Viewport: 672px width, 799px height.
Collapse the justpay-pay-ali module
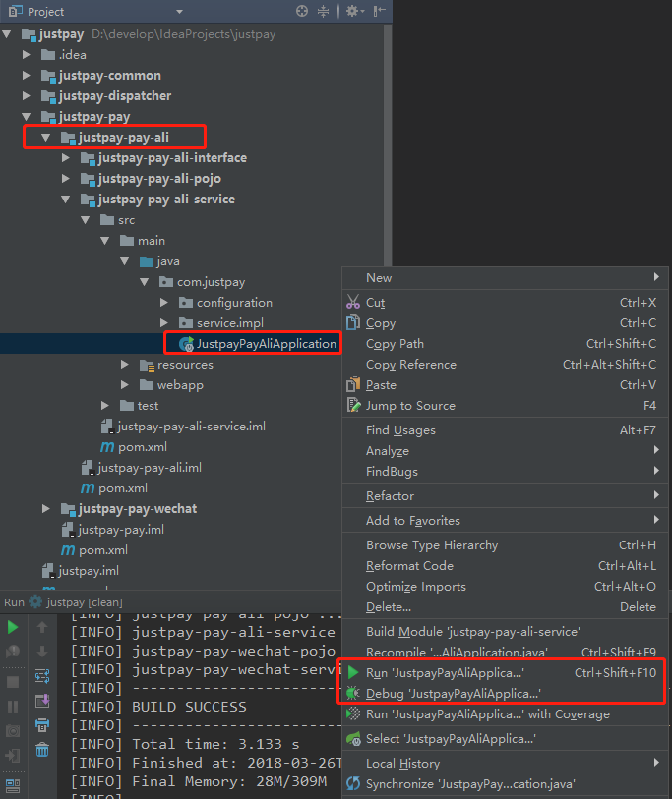pyautogui.click(x=46, y=137)
